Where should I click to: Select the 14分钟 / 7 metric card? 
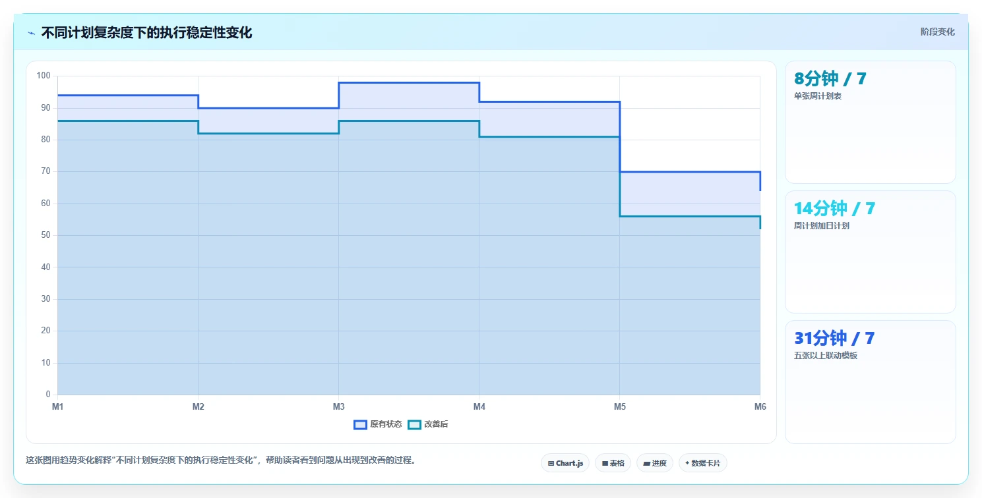[870, 252]
